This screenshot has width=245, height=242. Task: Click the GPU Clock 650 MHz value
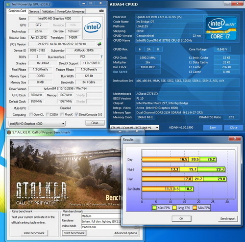pos(36,95)
